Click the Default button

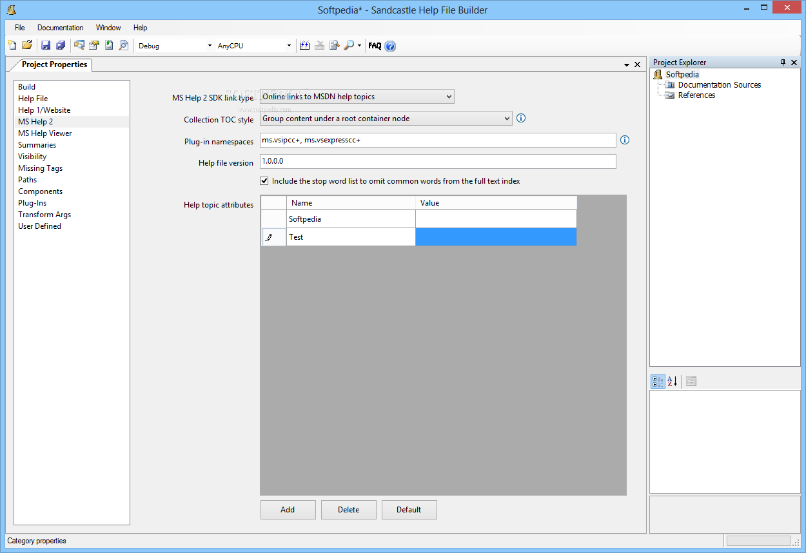click(409, 510)
